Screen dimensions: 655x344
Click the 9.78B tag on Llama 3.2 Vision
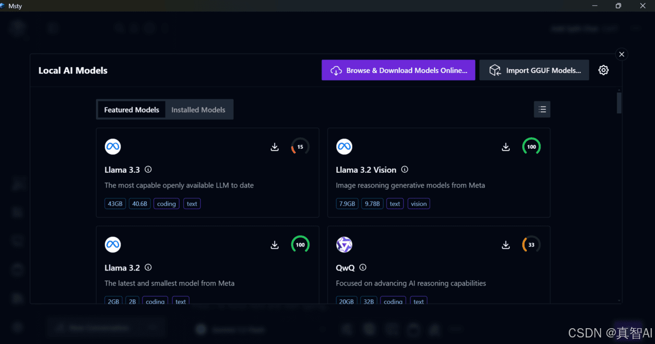tap(372, 204)
